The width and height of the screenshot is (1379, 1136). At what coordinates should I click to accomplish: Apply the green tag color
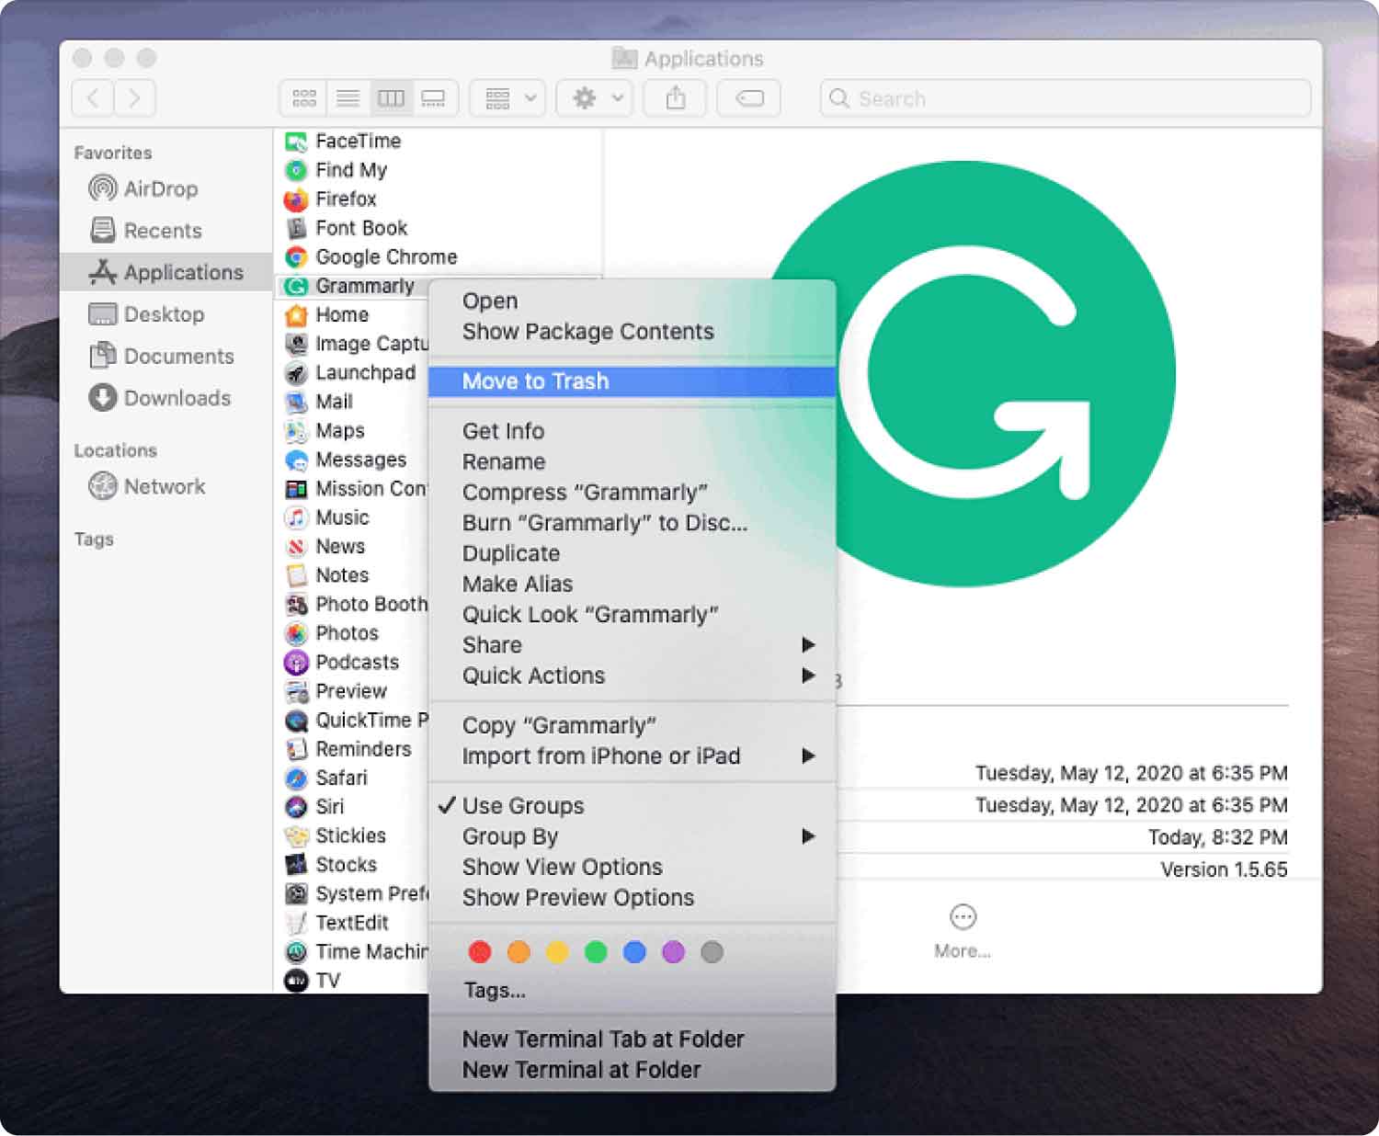[596, 952]
